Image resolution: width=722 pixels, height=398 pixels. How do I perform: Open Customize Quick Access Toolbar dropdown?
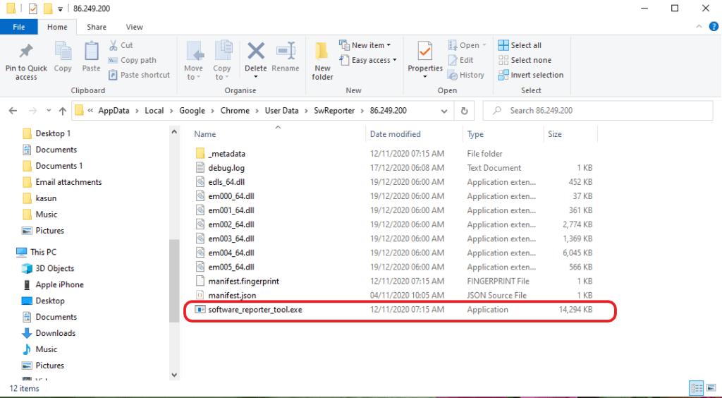[61, 8]
